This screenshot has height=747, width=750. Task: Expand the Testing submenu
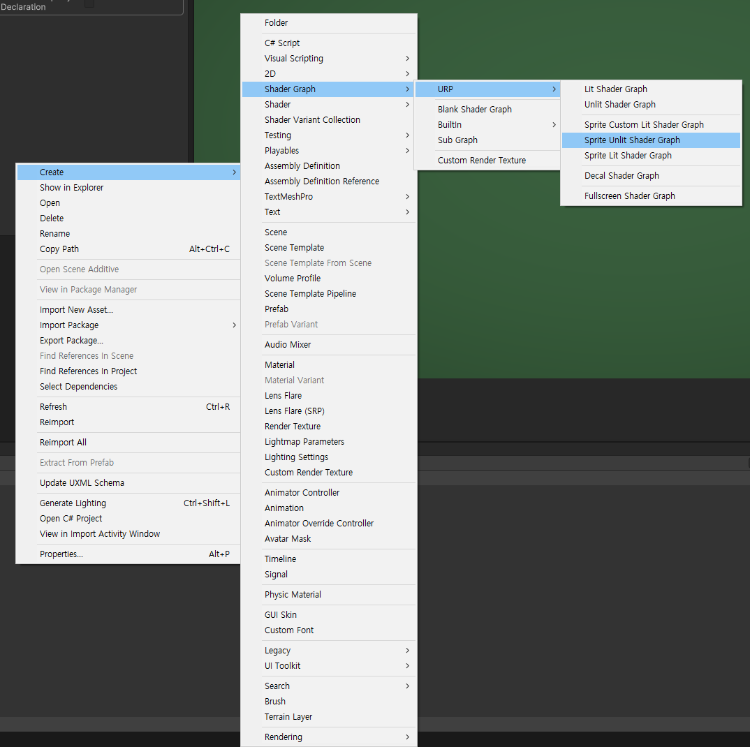coord(329,135)
